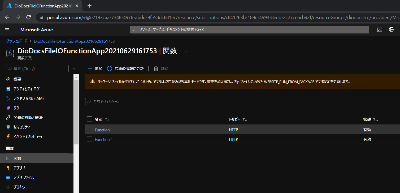Click the 追加 add button
This screenshot has height=193, width=400.
tap(95, 69)
